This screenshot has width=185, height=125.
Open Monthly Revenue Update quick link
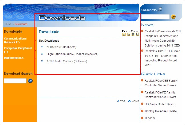click(160, 111)
